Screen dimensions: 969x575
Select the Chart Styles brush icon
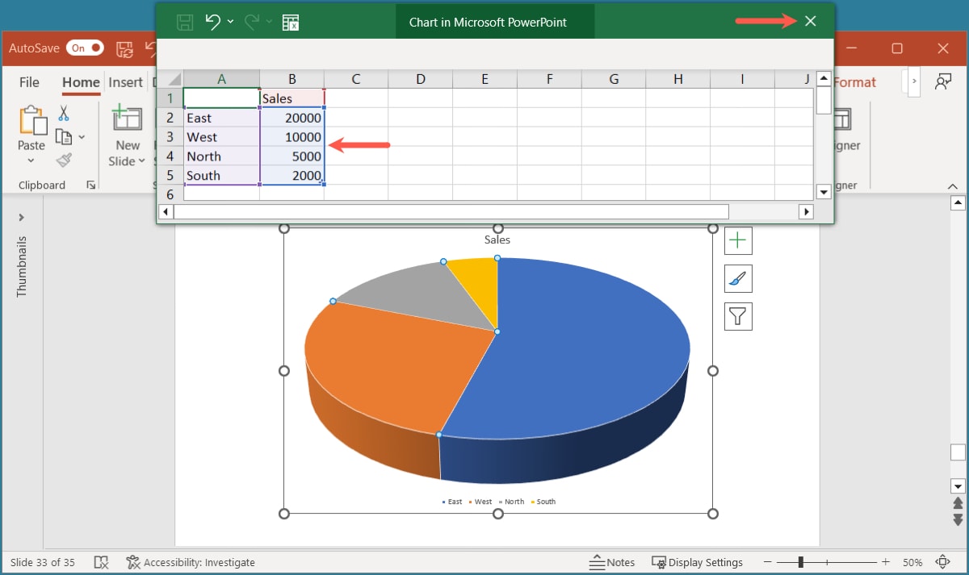point(738,278)
